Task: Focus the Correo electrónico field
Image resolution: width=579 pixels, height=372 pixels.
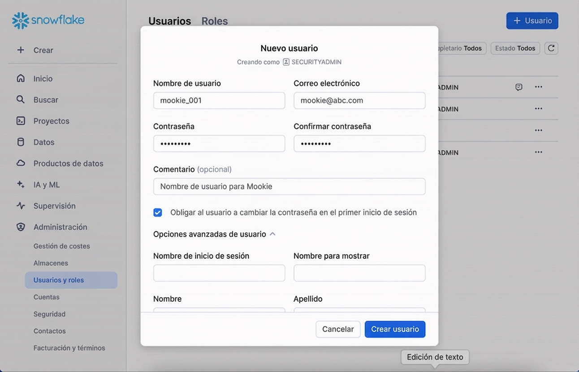Action: [x=359, y=101]
